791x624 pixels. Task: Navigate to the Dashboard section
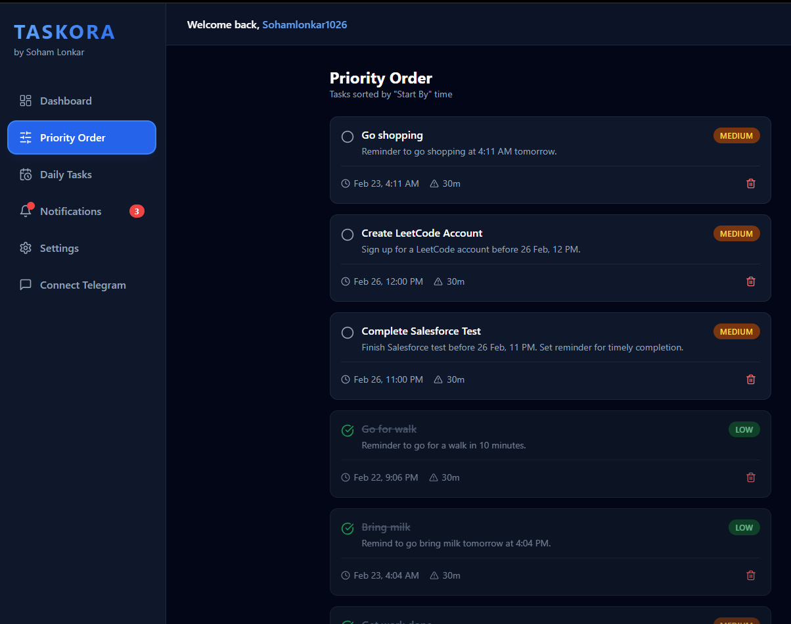66,100
